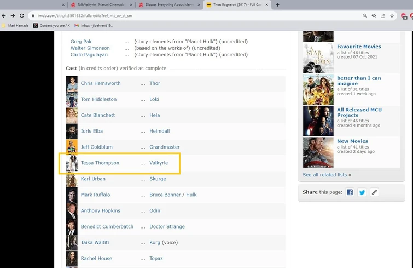Click the share page icon in address bar

point(383,15)
